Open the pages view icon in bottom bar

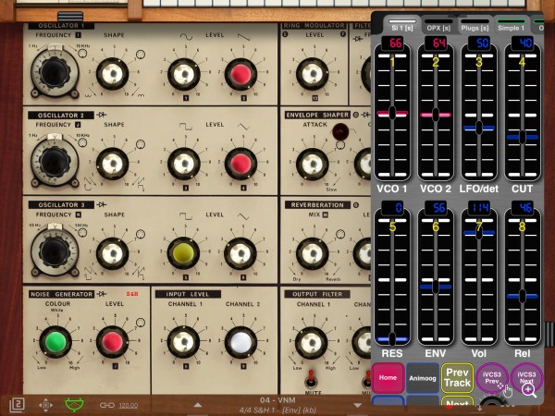(17, 404)
